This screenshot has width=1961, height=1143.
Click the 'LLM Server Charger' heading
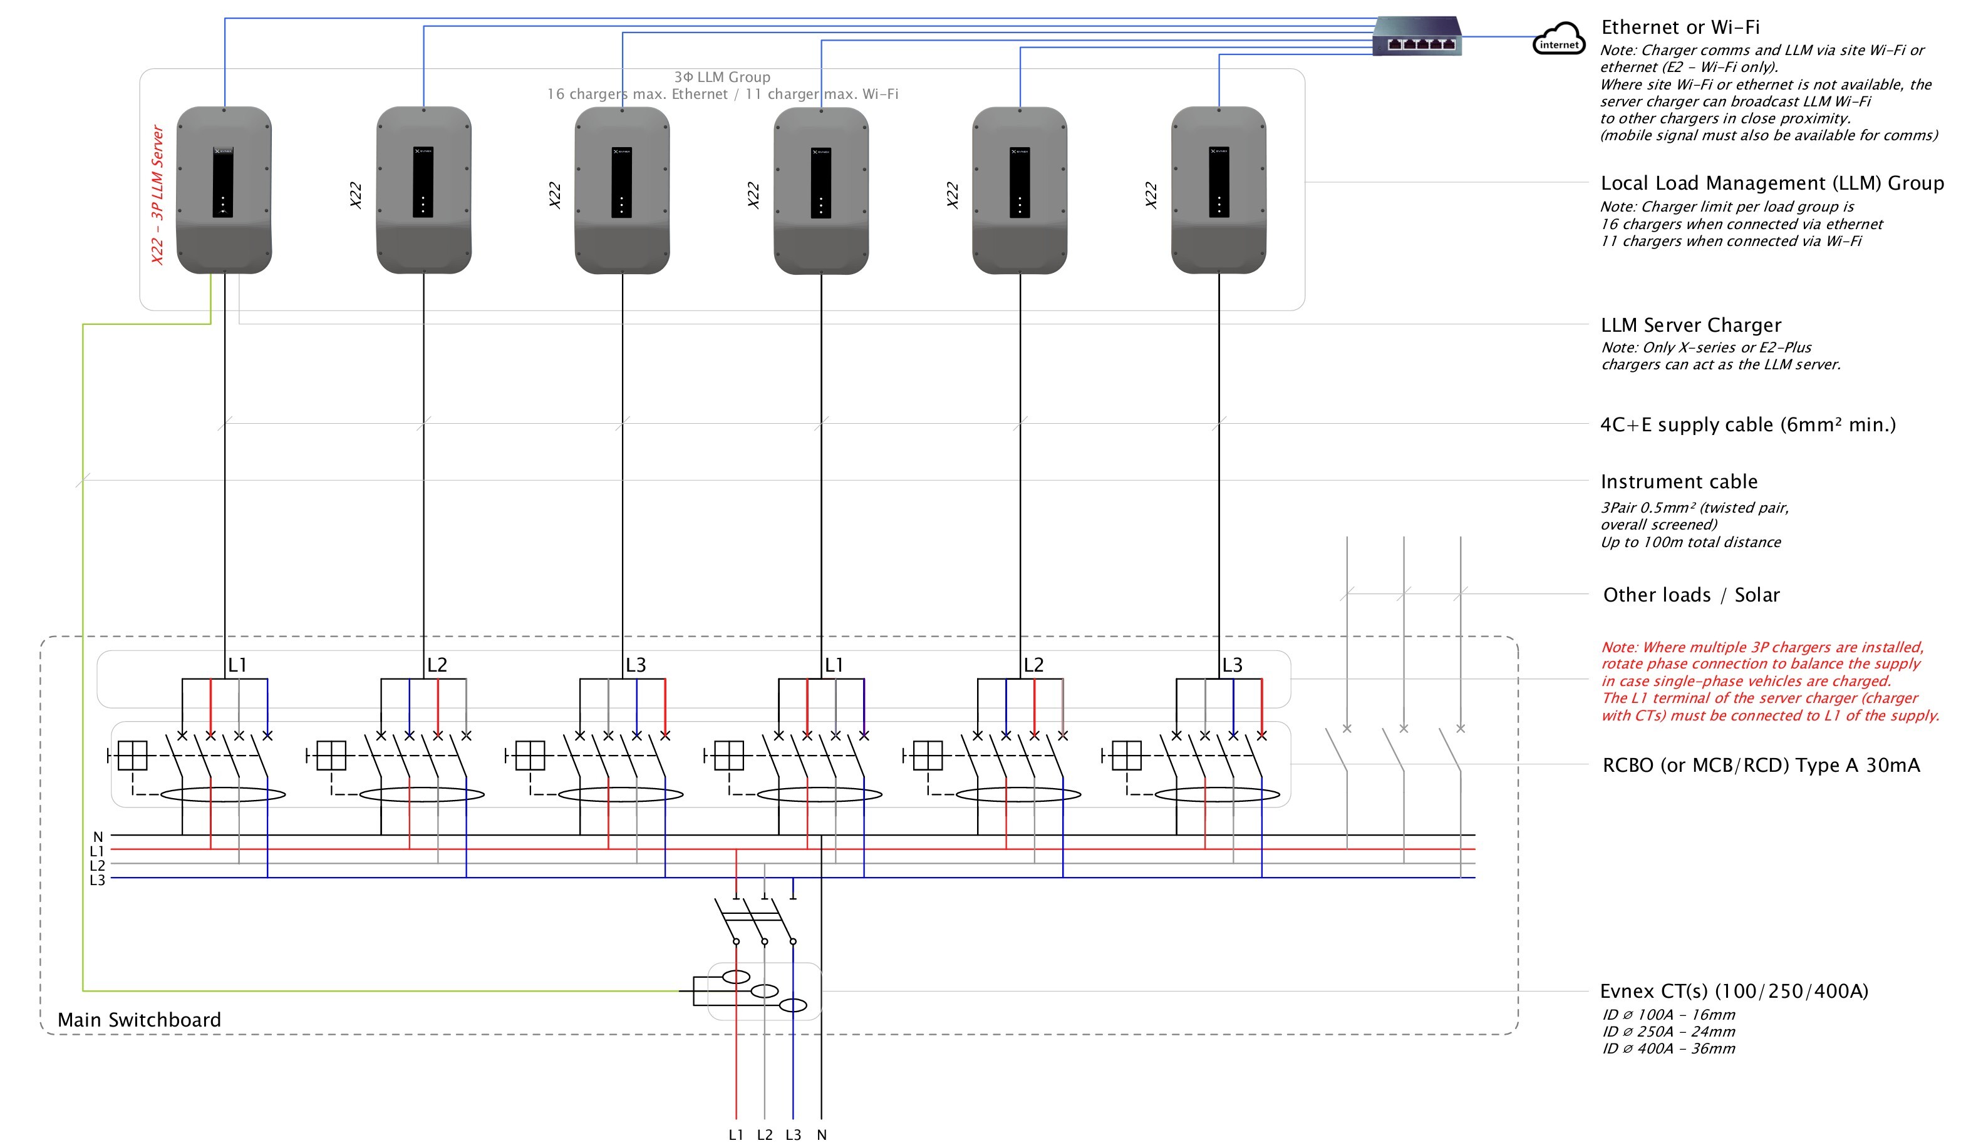pos(1691,325)
